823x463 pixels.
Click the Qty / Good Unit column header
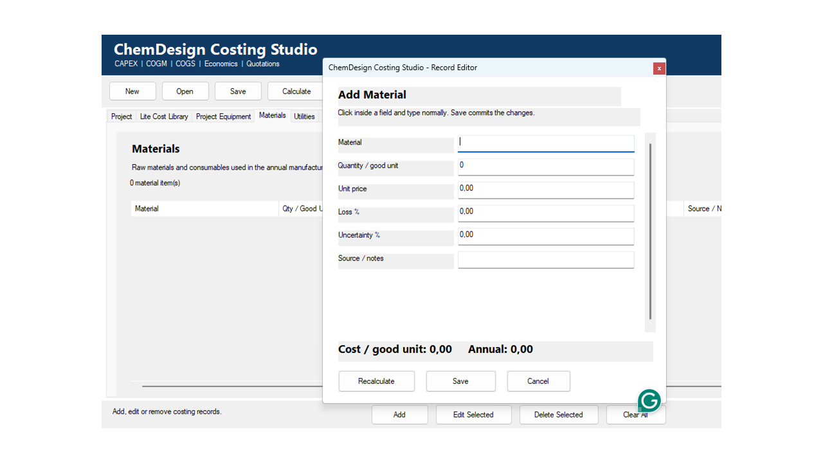point(301,209)
